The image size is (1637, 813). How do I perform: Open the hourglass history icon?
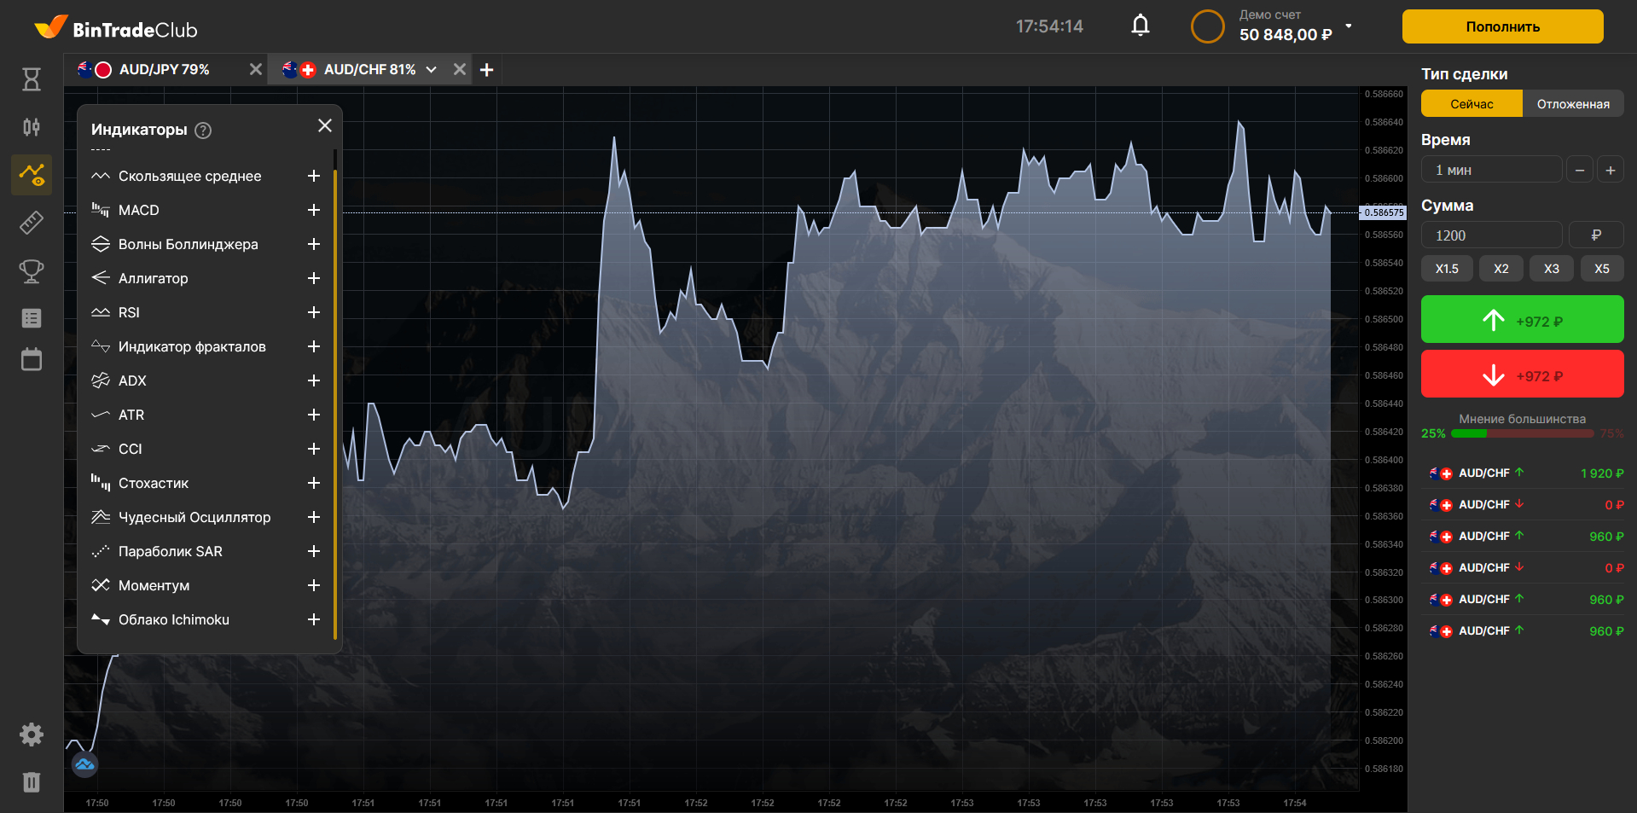32,79
